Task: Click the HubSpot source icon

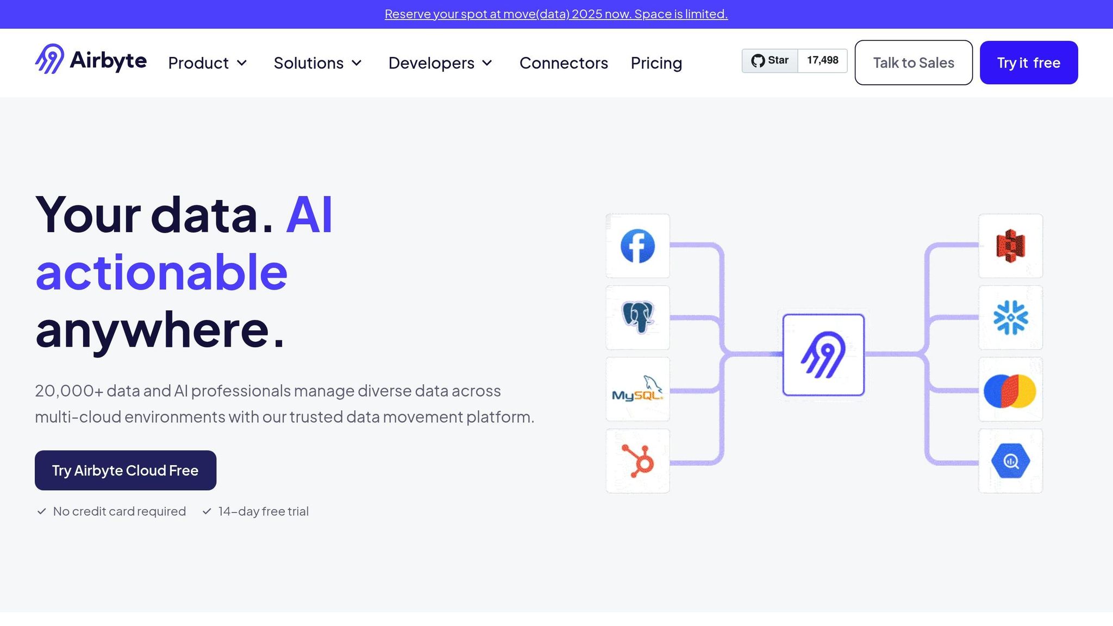Action: pyautogui.click(x=637, y=461)
